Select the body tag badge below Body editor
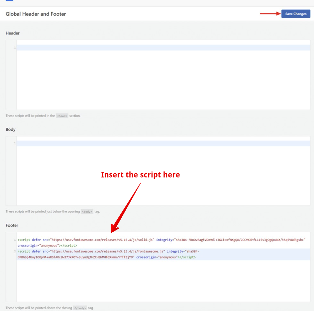The height and width of the screenshot is (311, 314). tap(87, 211)
